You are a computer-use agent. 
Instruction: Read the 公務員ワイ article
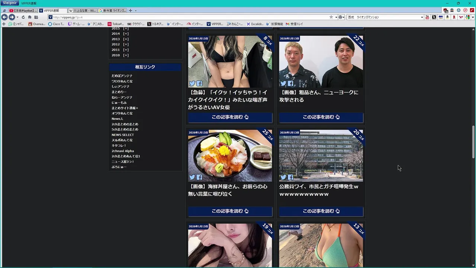(321, 211)
